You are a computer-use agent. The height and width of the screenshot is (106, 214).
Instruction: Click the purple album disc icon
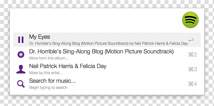[21, 54]
